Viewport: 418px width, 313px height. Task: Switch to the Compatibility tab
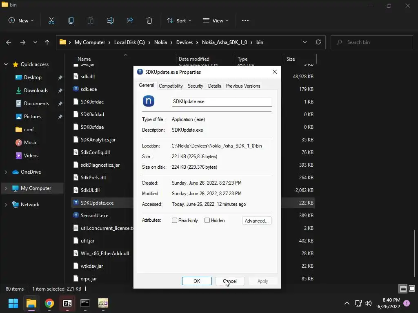click(x=171, y=86)
